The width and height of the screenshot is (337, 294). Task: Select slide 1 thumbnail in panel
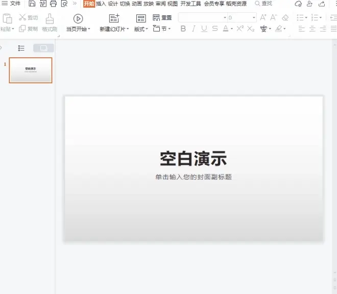coord(31,70)
